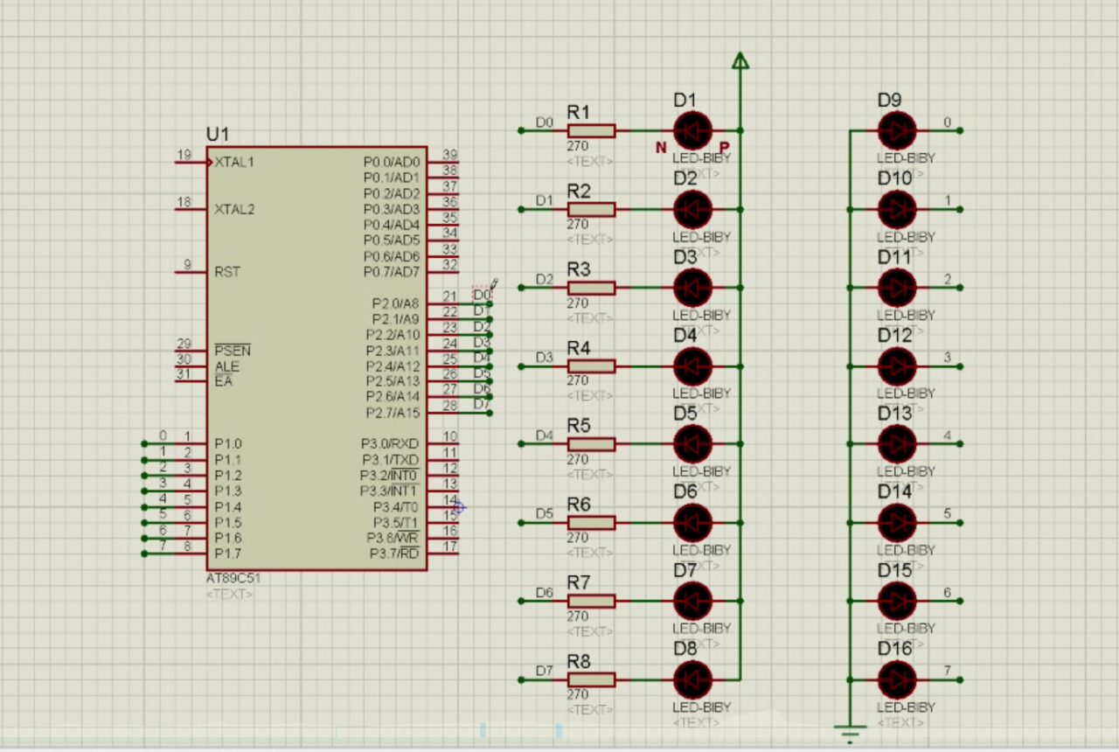Select the D9 LED component
This screenshot has width=1119, height=752.
click(897, 131)
